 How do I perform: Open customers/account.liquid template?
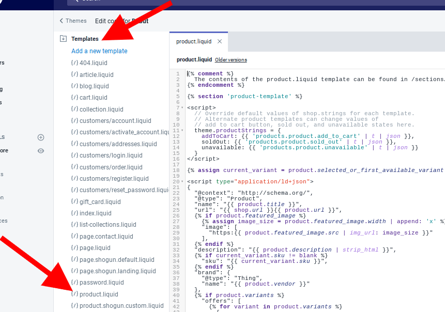tap(111, 121)
